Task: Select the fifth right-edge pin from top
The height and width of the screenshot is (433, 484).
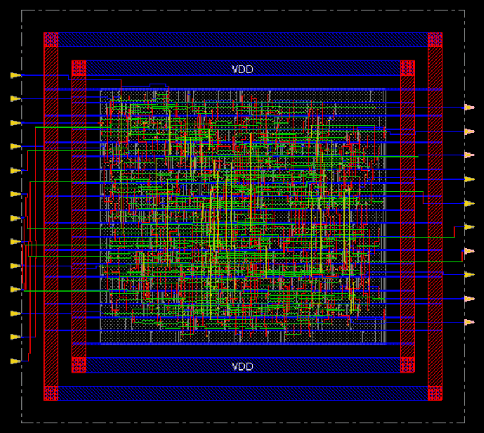Action: [470, 203]
